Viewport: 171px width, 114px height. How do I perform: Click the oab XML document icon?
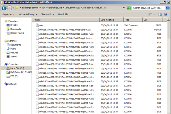[37, 25]
